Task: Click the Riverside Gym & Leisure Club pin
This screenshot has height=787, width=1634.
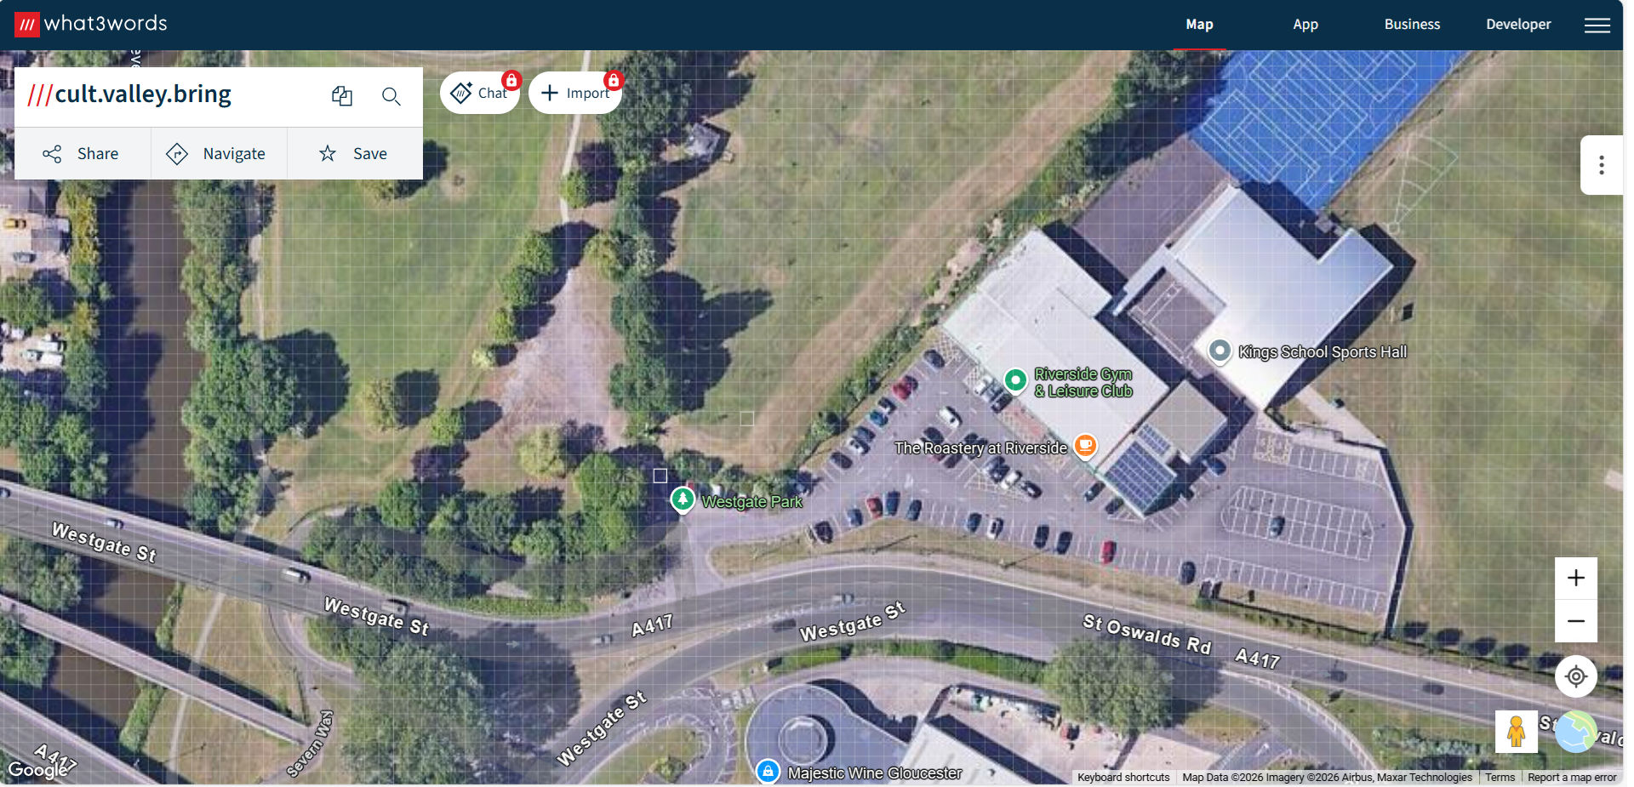Action: [1015, 381]
